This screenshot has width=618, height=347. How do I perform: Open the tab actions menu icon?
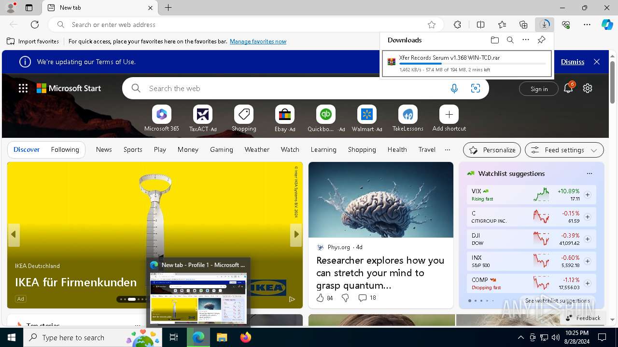[29, 8]
